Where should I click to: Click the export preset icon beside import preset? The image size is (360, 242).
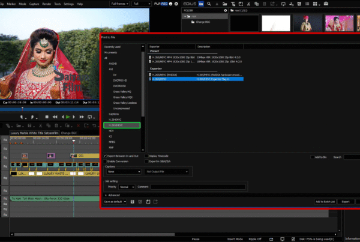coord(155,202)
